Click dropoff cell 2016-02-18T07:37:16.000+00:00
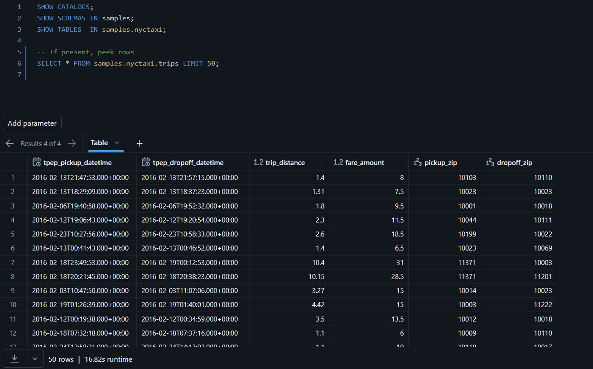 (193, 333)
